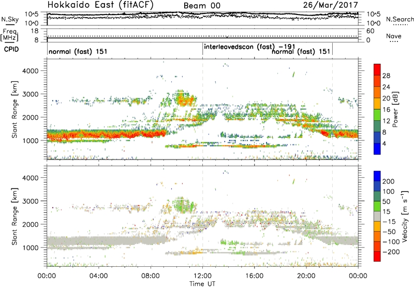
Task: Click the '24' Power colorbar value
Action: (386, 87)
